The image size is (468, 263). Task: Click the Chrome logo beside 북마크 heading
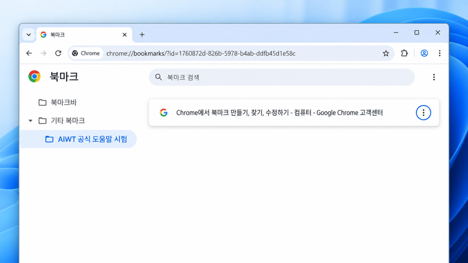pos(34,76)
